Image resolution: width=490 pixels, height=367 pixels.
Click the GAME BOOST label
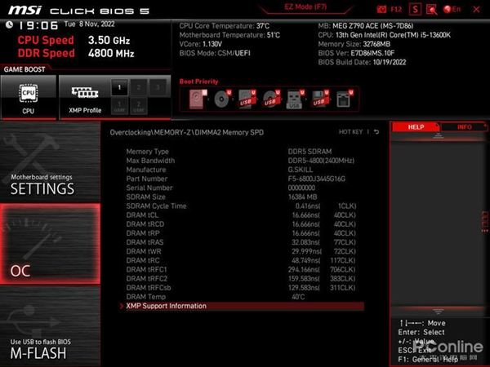pos(24,69)
